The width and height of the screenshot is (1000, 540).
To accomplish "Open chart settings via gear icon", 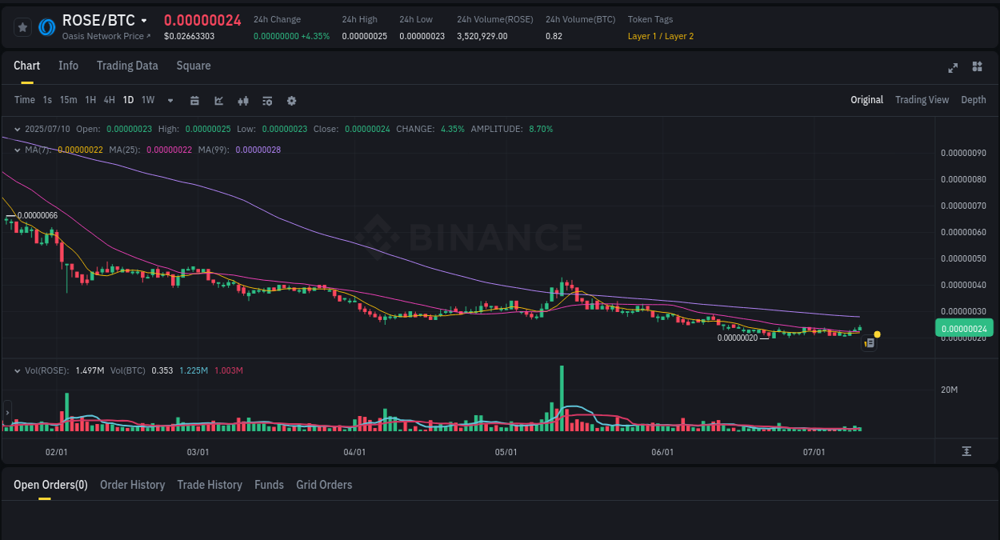I will pos(291,100).
